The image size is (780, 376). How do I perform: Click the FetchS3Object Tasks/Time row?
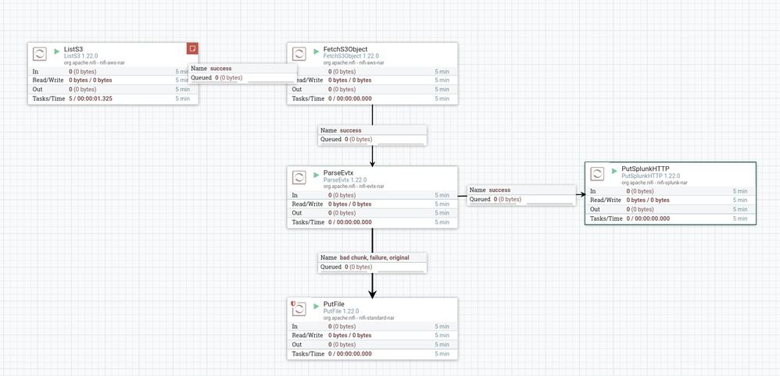click(372, 98)
